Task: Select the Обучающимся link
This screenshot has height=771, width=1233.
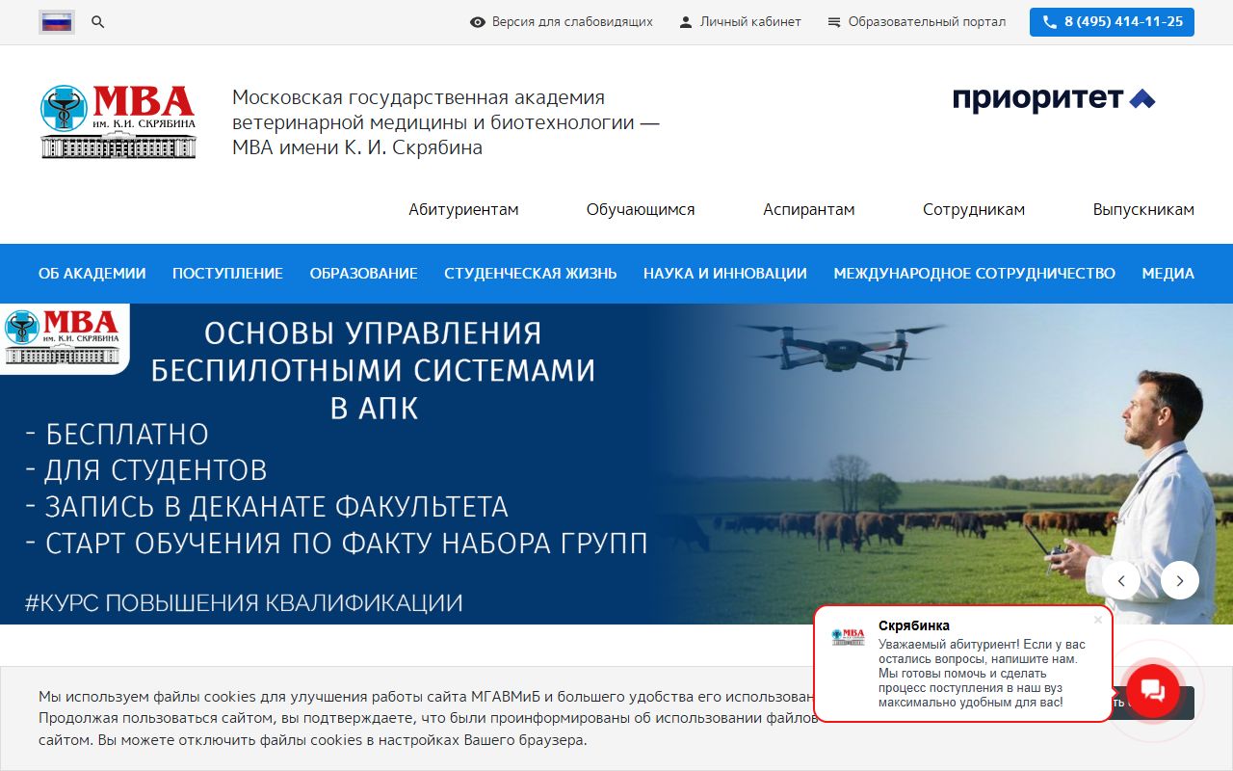Action: tap(641, 210)
